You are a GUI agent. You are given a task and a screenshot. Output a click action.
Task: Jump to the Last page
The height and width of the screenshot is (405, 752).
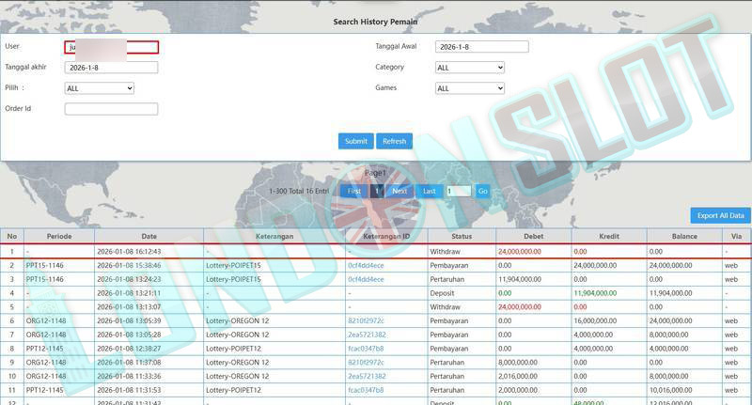[x=429, y=191]
